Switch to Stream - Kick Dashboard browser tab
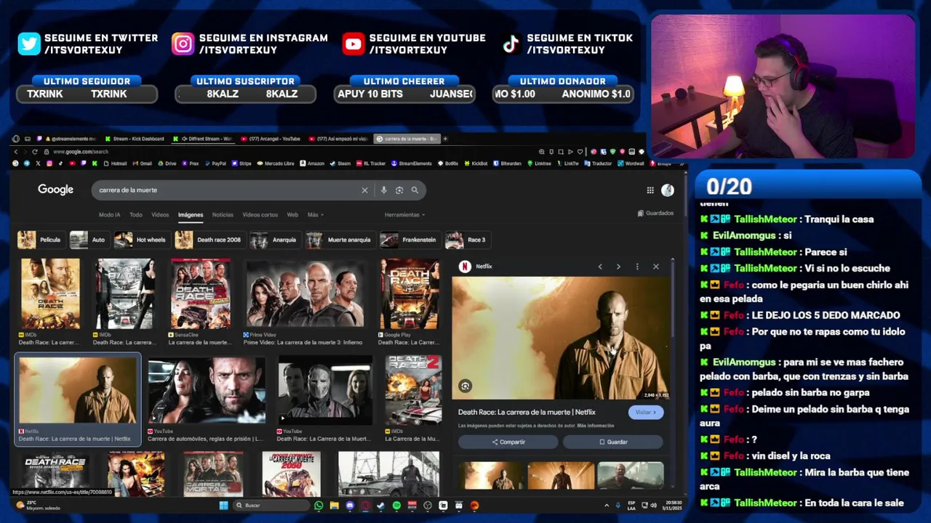931x523 pixels. point(135,139)
